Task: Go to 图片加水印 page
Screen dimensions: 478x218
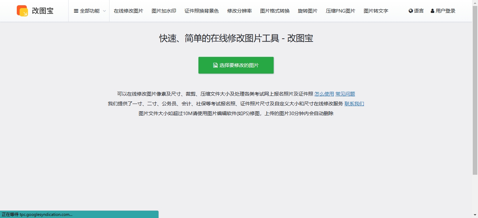Action: pyautogui.click(x=164, y=11)
